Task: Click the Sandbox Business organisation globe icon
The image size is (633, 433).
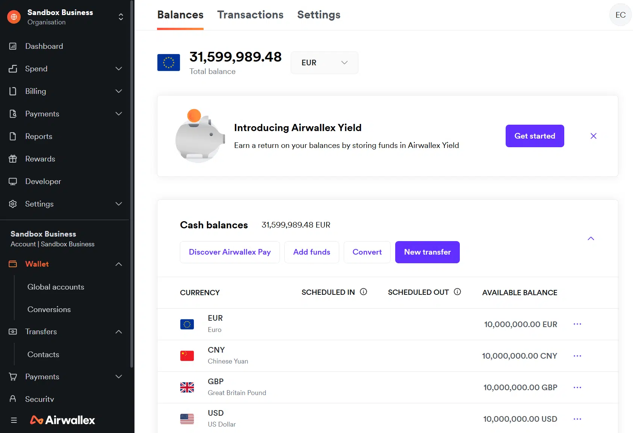Action: point(14,17)
